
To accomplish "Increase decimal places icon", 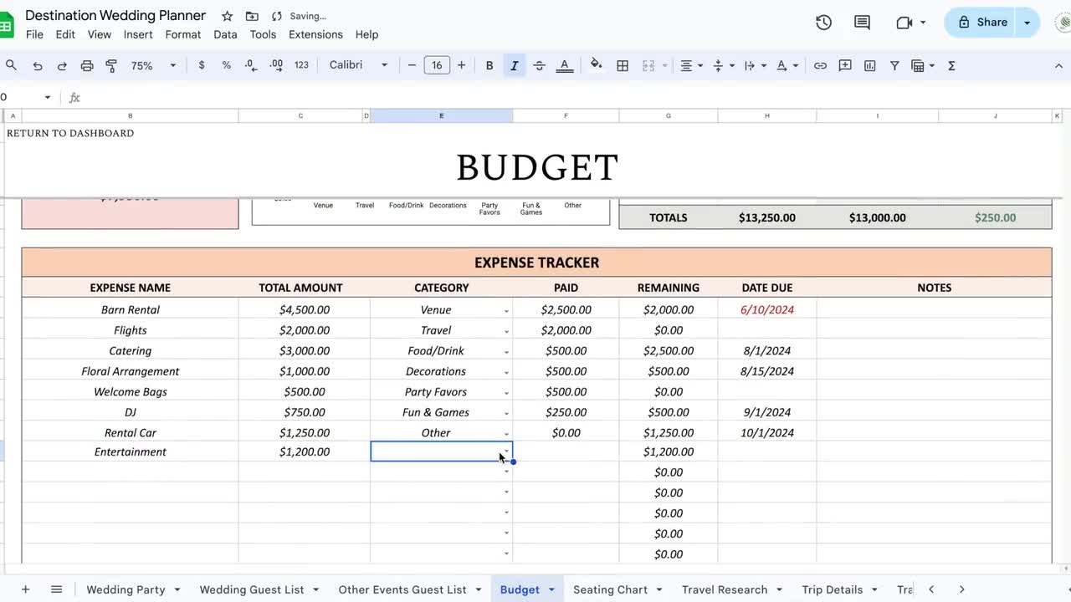I will [x=276, y=65].
